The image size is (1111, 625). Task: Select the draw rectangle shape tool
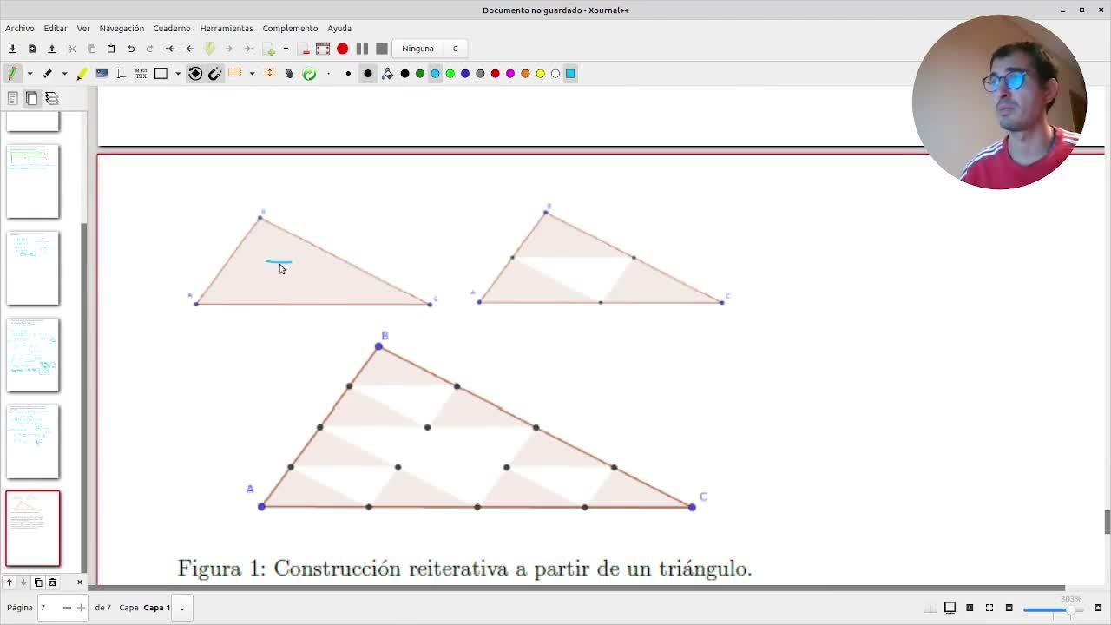(161, 74)
